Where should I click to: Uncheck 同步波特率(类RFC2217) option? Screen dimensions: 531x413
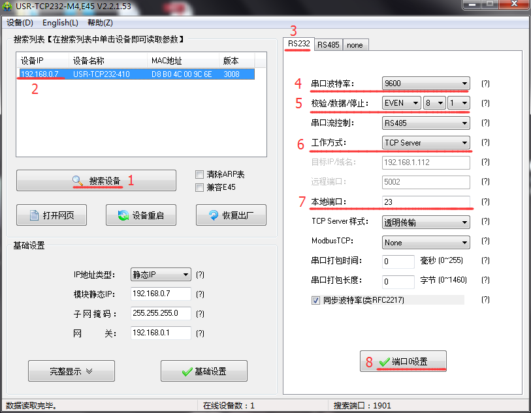click(x=316, y=300)
